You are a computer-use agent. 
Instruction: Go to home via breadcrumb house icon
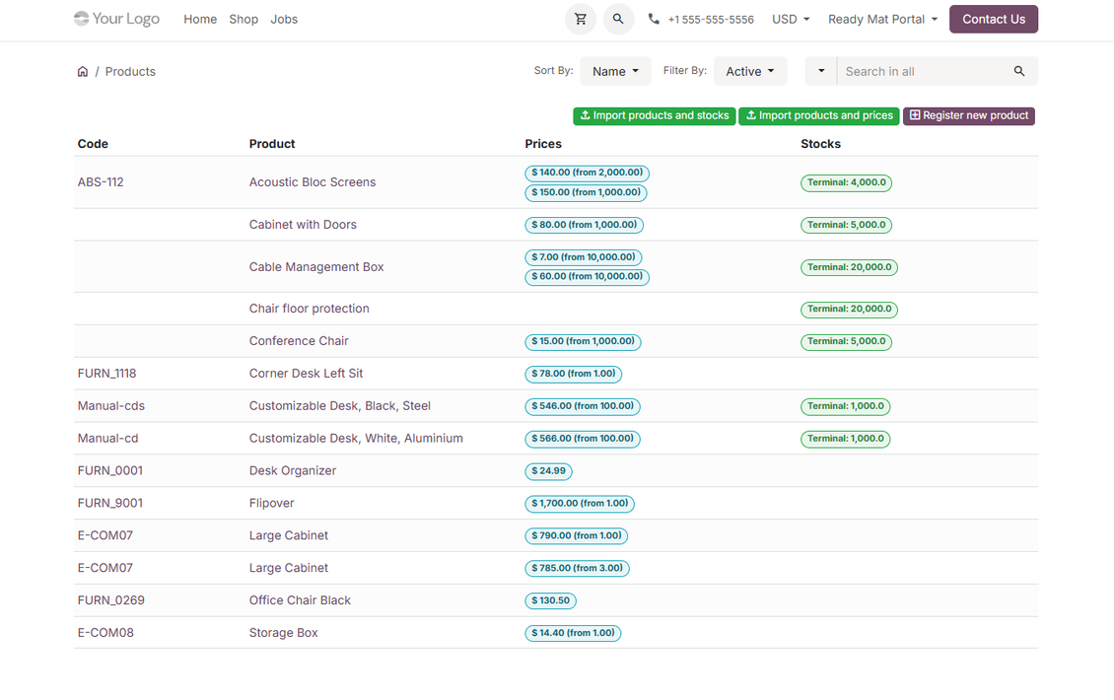(83, 71)
